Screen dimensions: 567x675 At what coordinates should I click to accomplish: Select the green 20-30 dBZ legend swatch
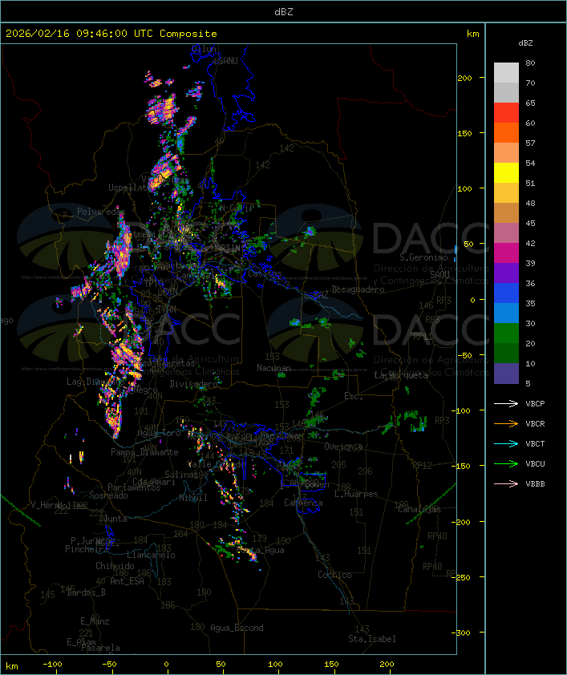(x=506, y=333)
